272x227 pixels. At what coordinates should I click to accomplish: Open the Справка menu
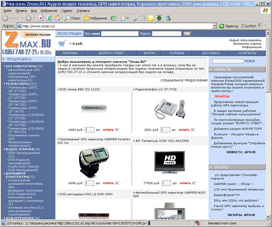coord(83,11)
